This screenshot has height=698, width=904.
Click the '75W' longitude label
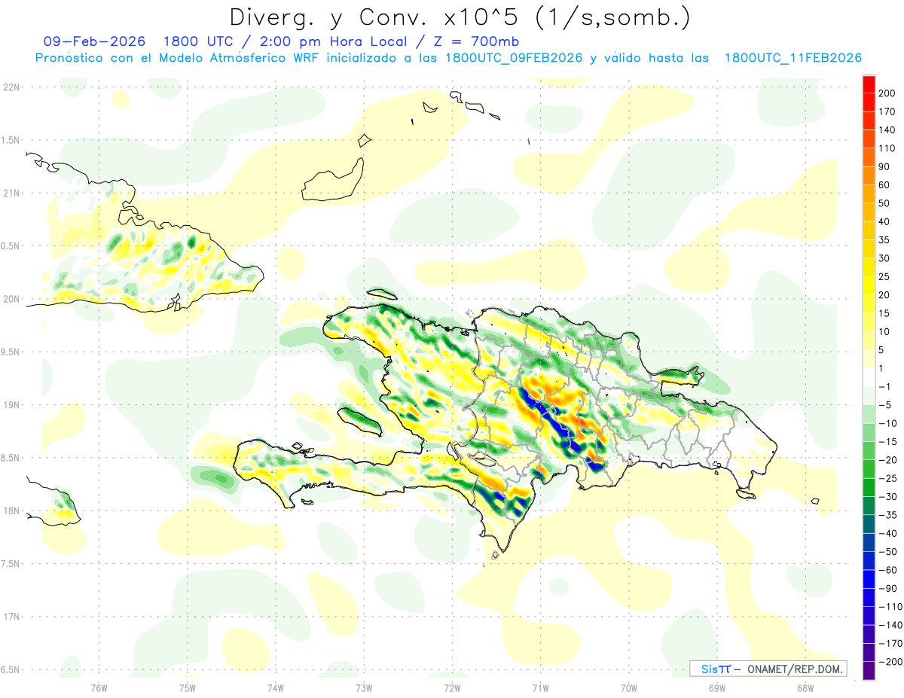pyautogui.click(x=187, y=687)
